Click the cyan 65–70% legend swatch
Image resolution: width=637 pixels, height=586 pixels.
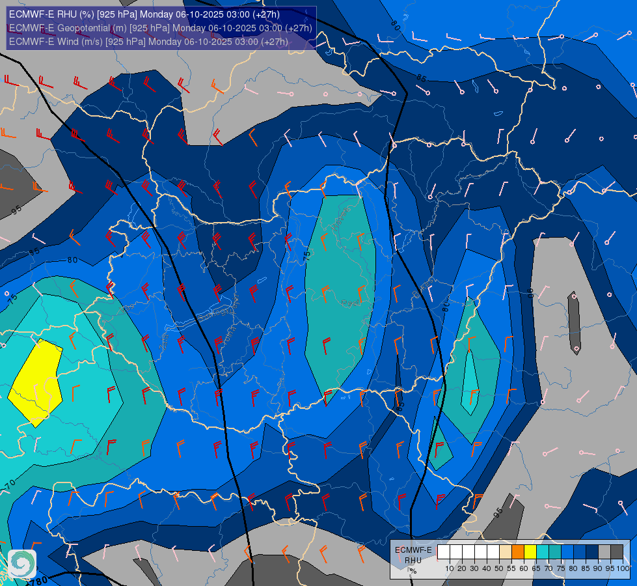pos(543,552)
